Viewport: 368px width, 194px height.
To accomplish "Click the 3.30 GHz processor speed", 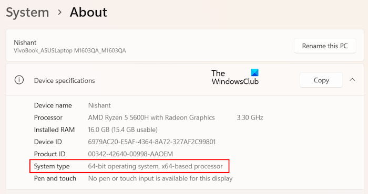I will pyautogui.click(x=250, y=117).
